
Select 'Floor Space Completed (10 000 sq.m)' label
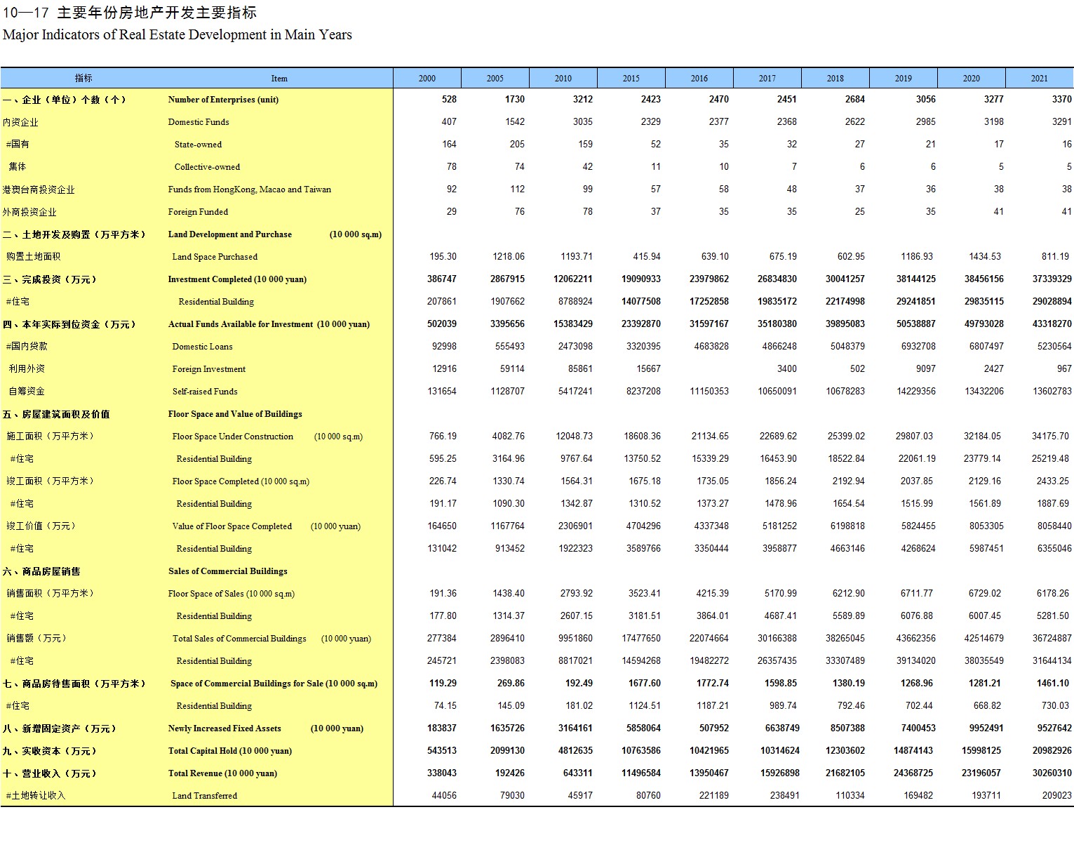[241, 481]
